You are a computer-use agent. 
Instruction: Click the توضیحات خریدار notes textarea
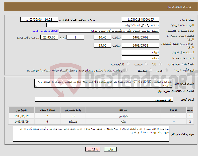pyautogui.click(x=91, y=134)
